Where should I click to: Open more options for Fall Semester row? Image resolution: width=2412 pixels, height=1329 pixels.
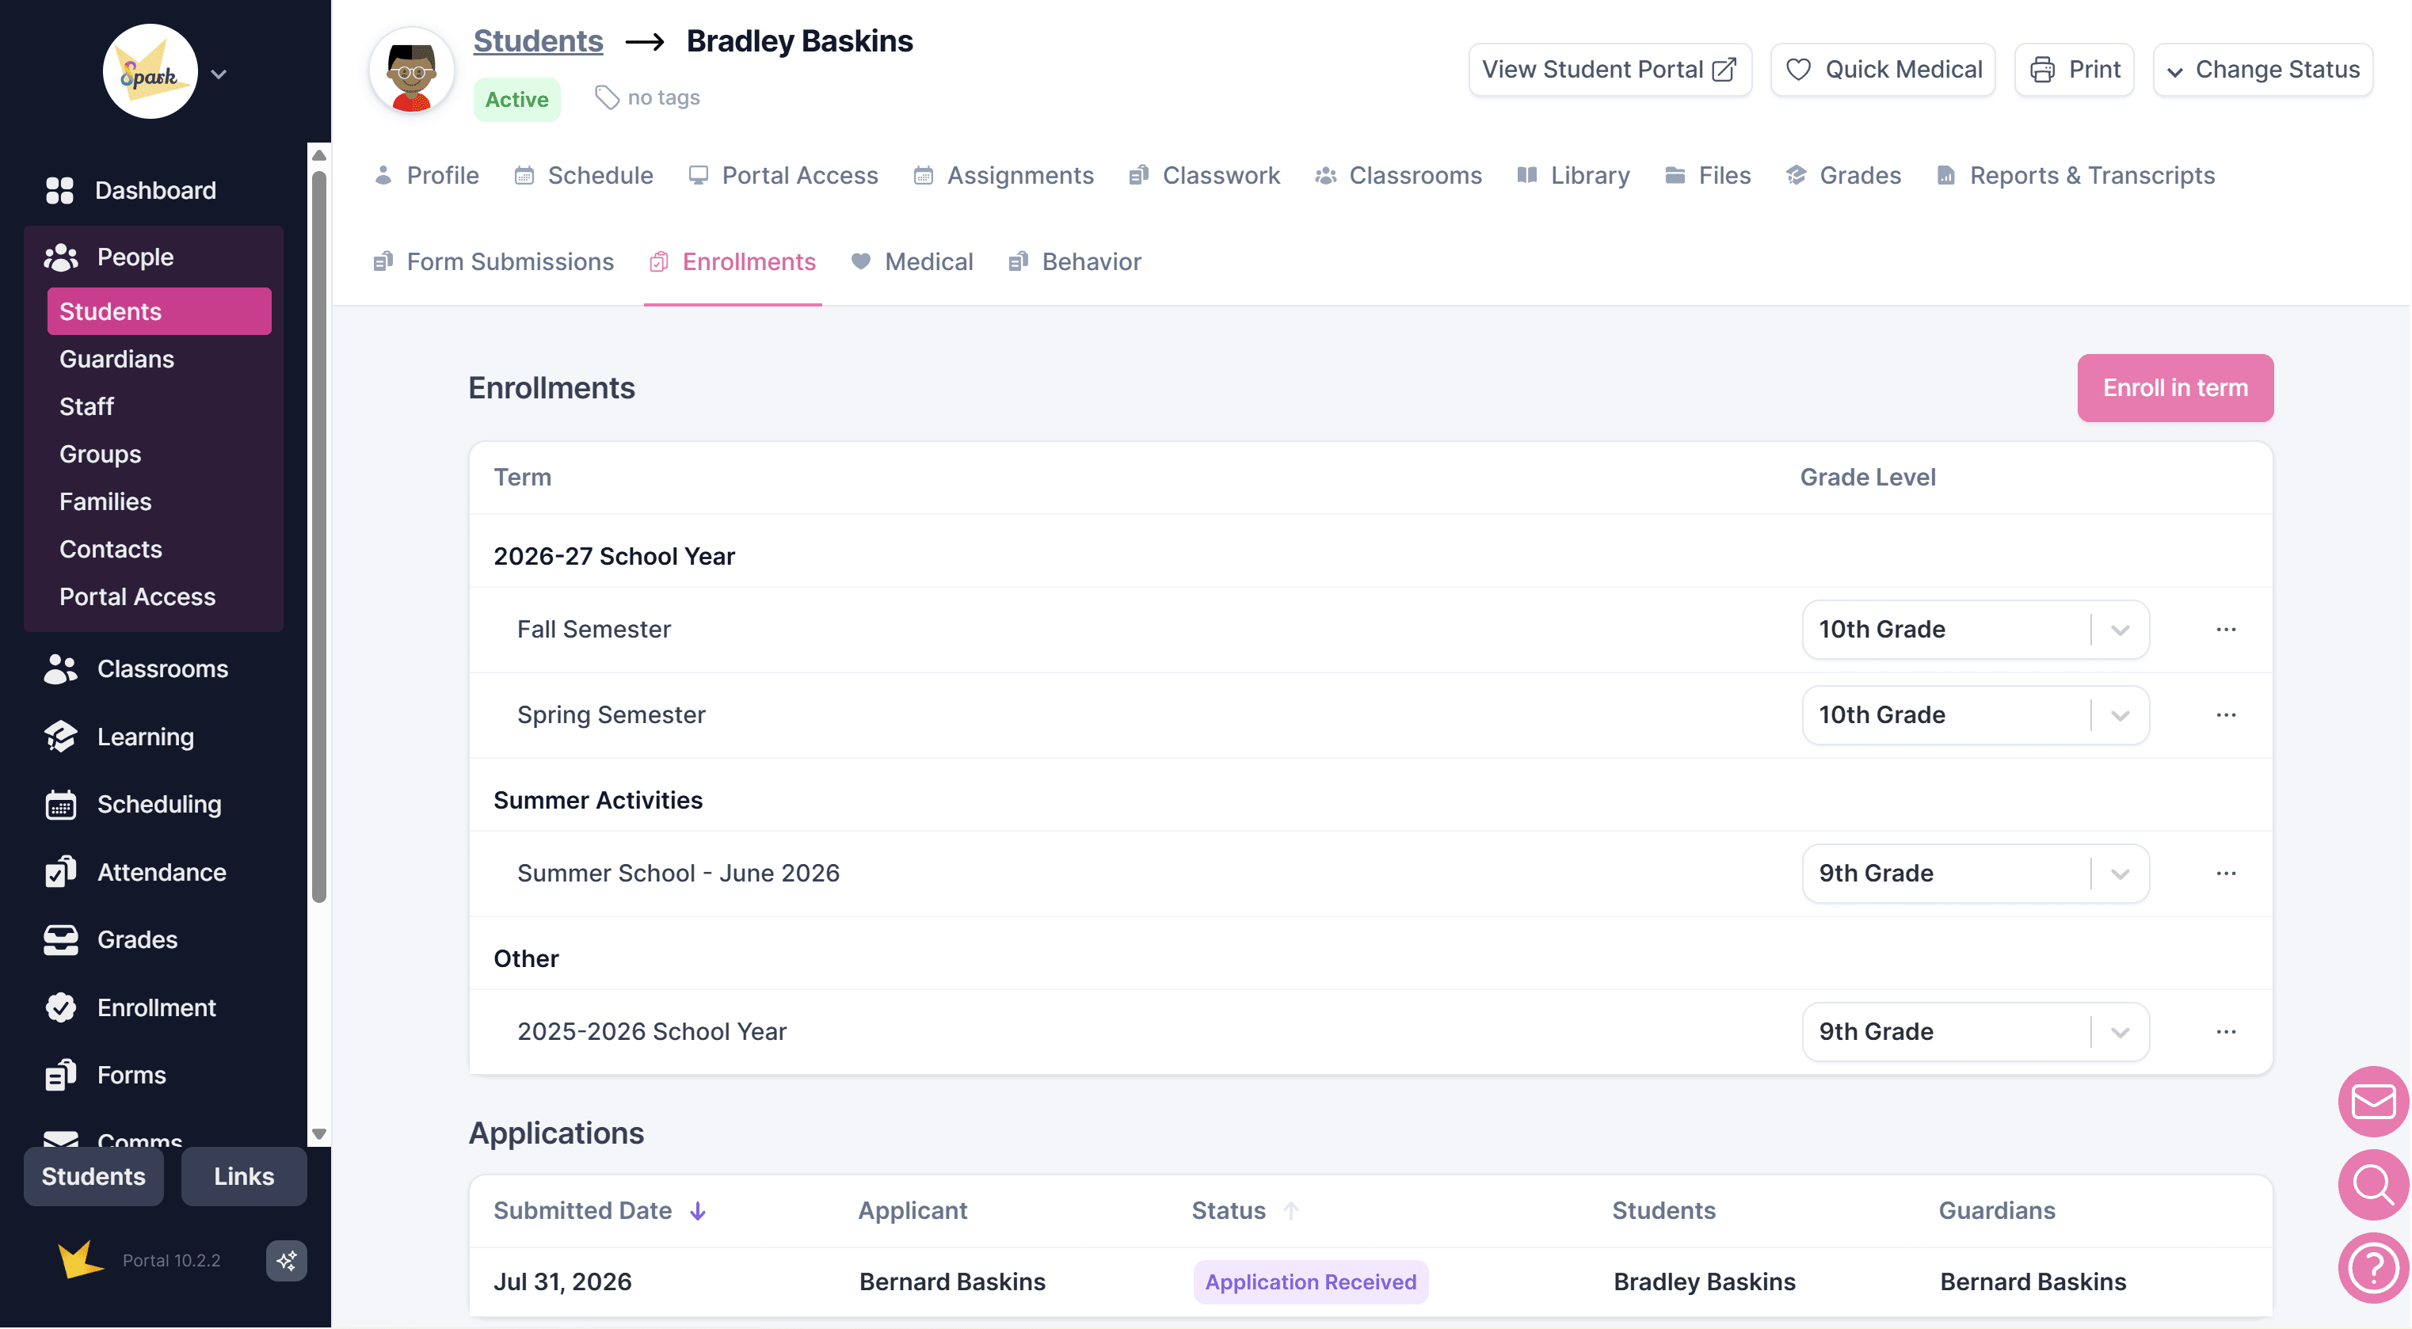click(2227, 630)
